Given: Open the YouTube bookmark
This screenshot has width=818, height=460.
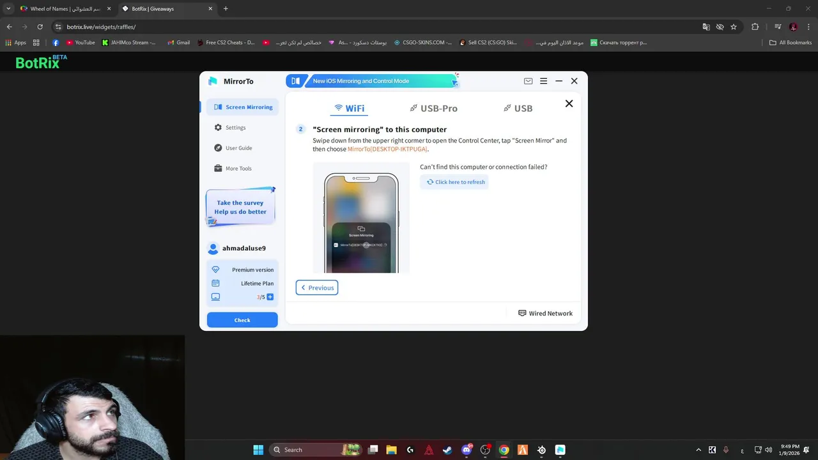Looking at the screenshot, I should tap(81, 43).
